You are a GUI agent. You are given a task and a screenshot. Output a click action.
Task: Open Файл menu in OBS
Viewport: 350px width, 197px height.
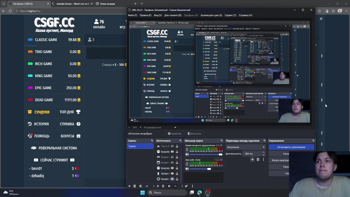pos(132,15)
